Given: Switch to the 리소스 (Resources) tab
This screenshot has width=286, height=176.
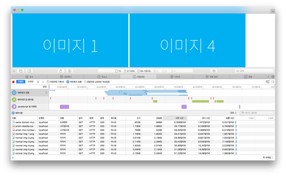Looking at the screenshot, I should [x=102, y=77].
